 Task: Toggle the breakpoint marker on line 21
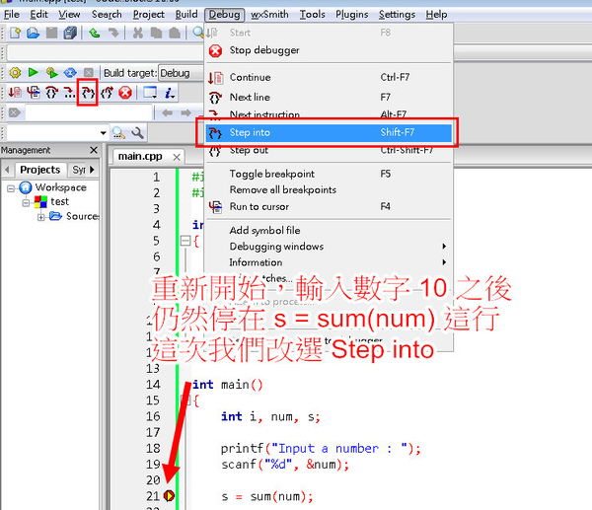pyautogui.click(x=169, y=495)
